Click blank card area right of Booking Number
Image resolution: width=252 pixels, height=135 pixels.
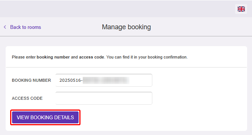199,80
